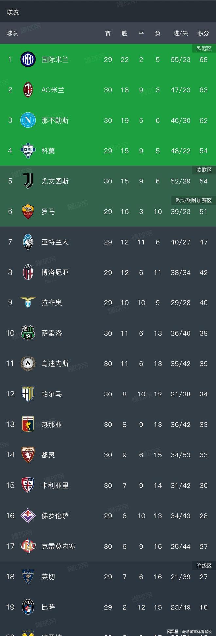
Task: Click the Inter Milan club crest
Action: [28, 59]
